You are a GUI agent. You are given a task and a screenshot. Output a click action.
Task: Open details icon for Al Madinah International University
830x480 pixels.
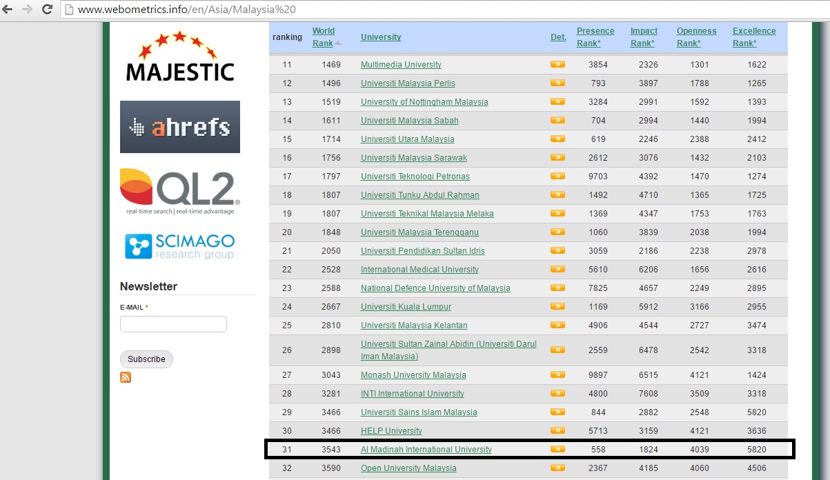click(x=557, y=449)
